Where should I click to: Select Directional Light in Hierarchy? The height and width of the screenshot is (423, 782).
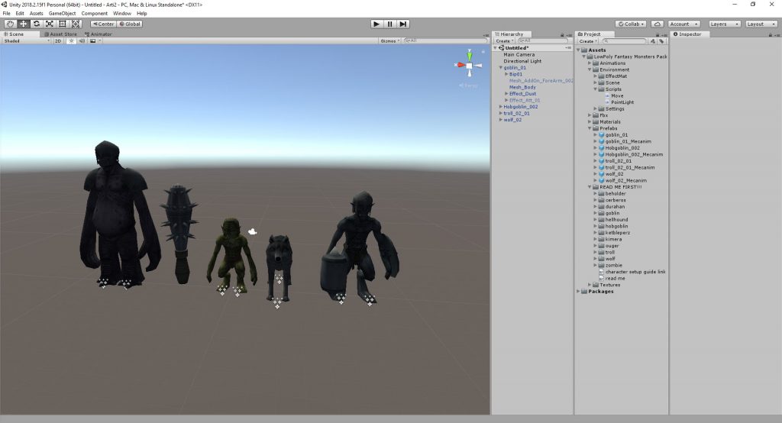[x=522, y=61]
